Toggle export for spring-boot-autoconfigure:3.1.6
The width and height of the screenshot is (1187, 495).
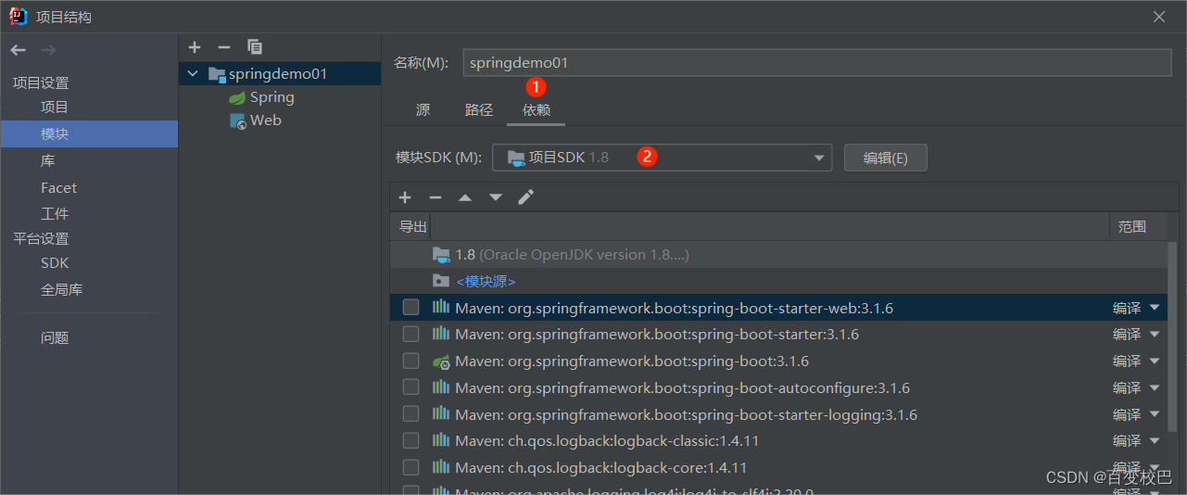click(x=410, y=387)
